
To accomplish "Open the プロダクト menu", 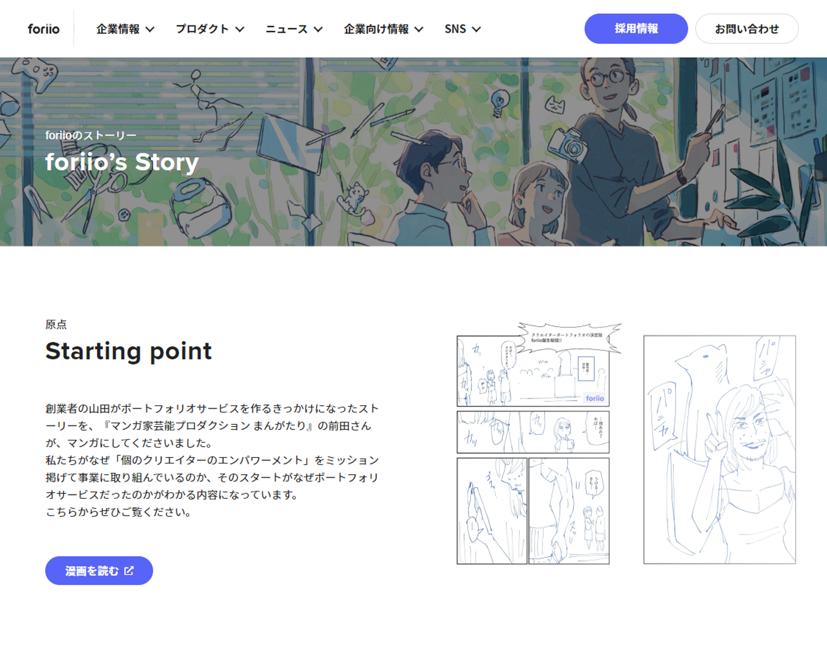I will tap(202, 29).
